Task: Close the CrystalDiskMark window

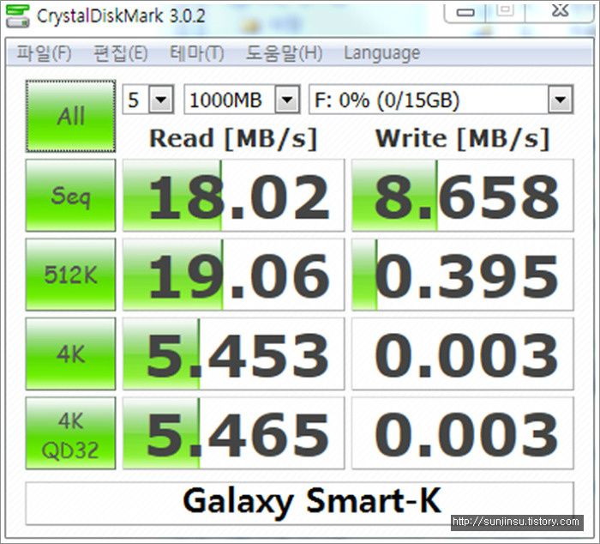Action: 560,11
